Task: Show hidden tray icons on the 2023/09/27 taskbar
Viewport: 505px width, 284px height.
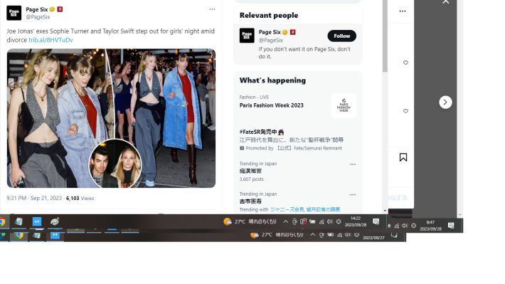Action: click(313, 235)
